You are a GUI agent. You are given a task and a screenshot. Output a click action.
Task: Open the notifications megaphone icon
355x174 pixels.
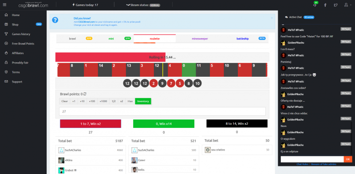point(315,5)
